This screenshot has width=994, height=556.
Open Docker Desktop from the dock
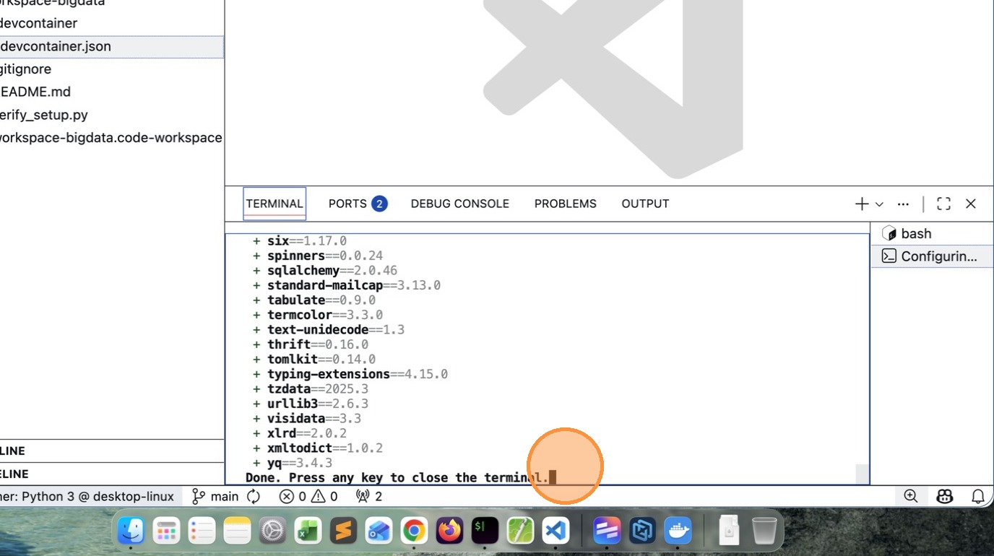[x=678, y=531]
